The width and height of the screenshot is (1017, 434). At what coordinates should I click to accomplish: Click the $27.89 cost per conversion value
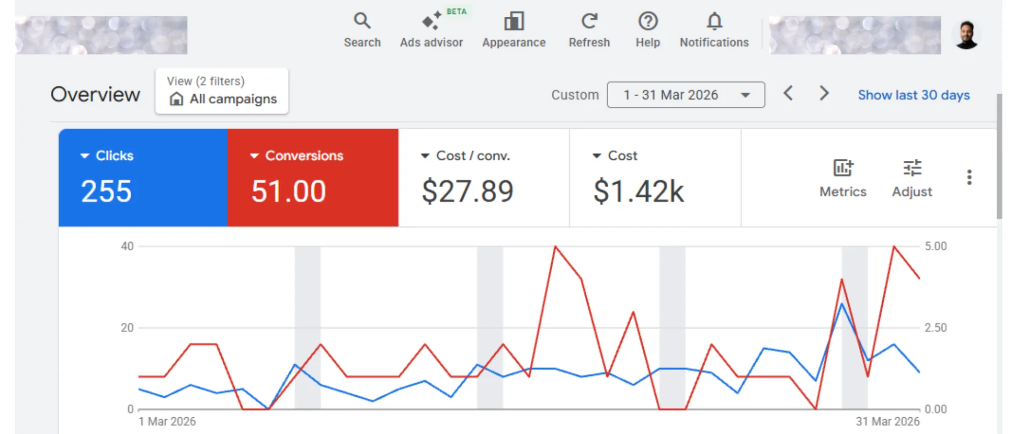[x=467, y=191]
